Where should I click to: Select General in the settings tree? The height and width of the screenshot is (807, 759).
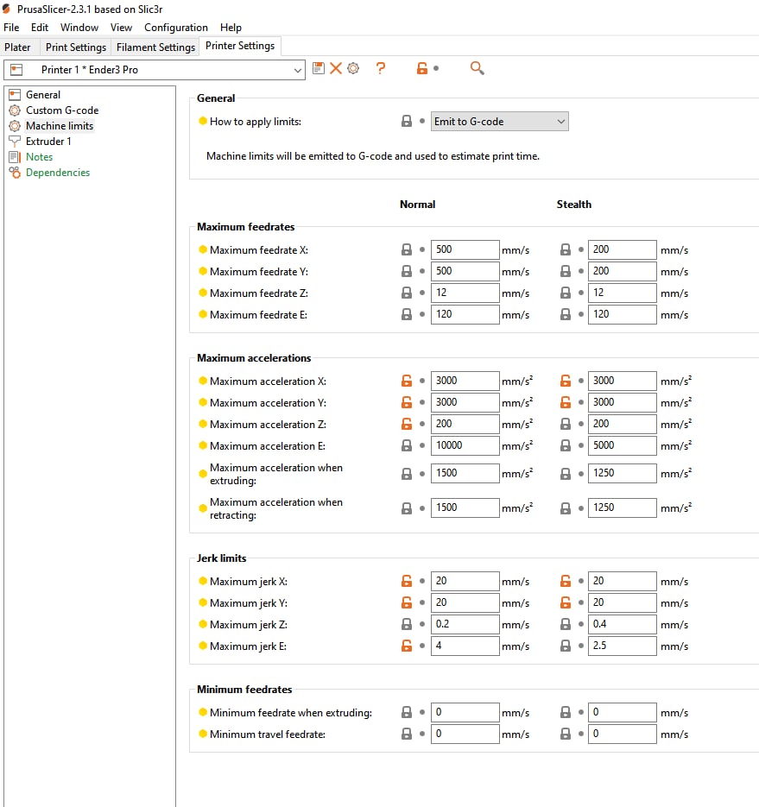43,95
